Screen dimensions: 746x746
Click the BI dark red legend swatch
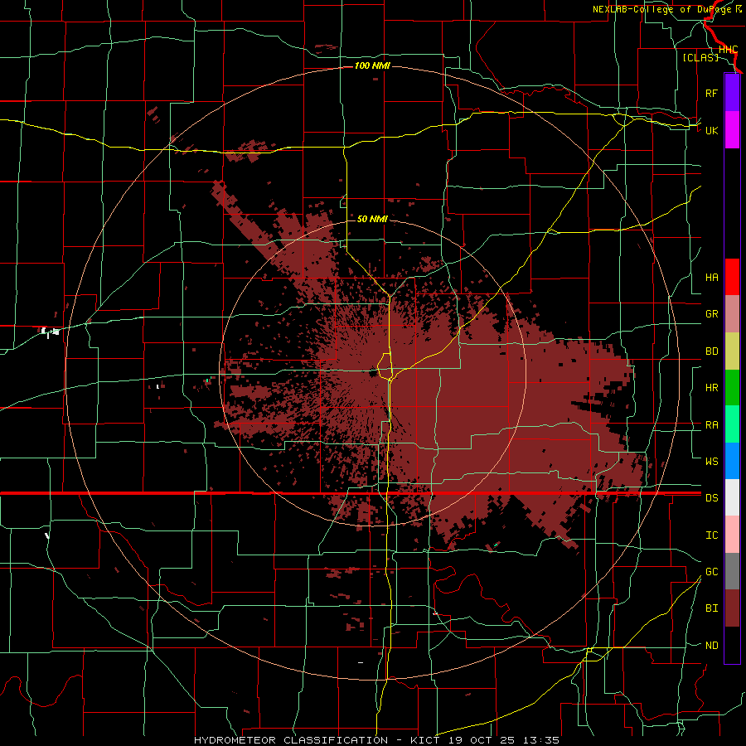pos(732,608)
